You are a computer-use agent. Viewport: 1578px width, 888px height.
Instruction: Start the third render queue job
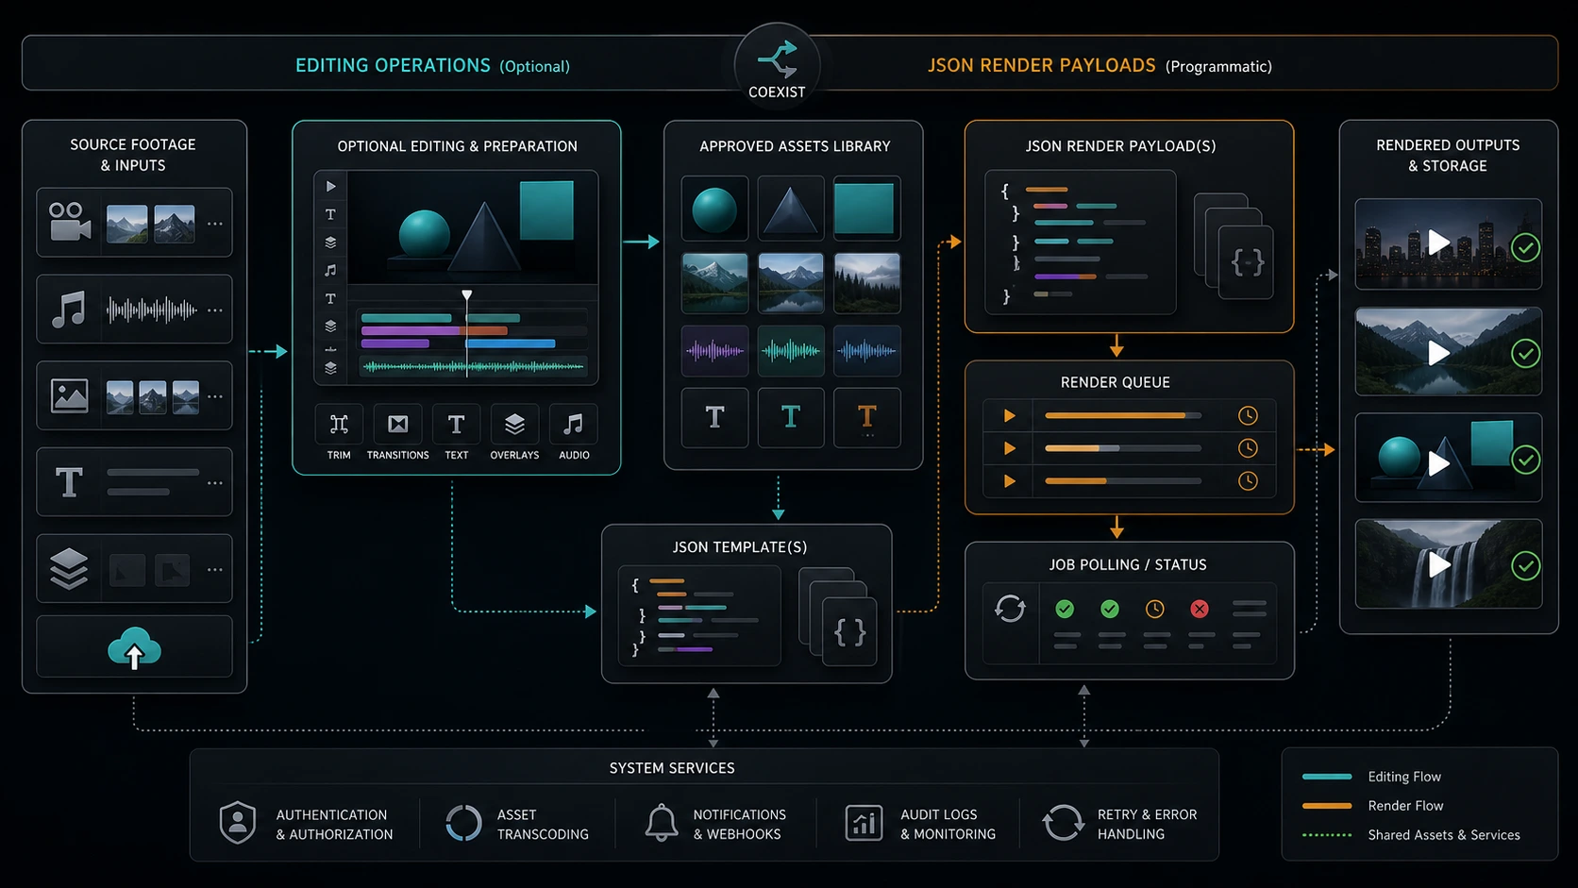pos(1009,481)
